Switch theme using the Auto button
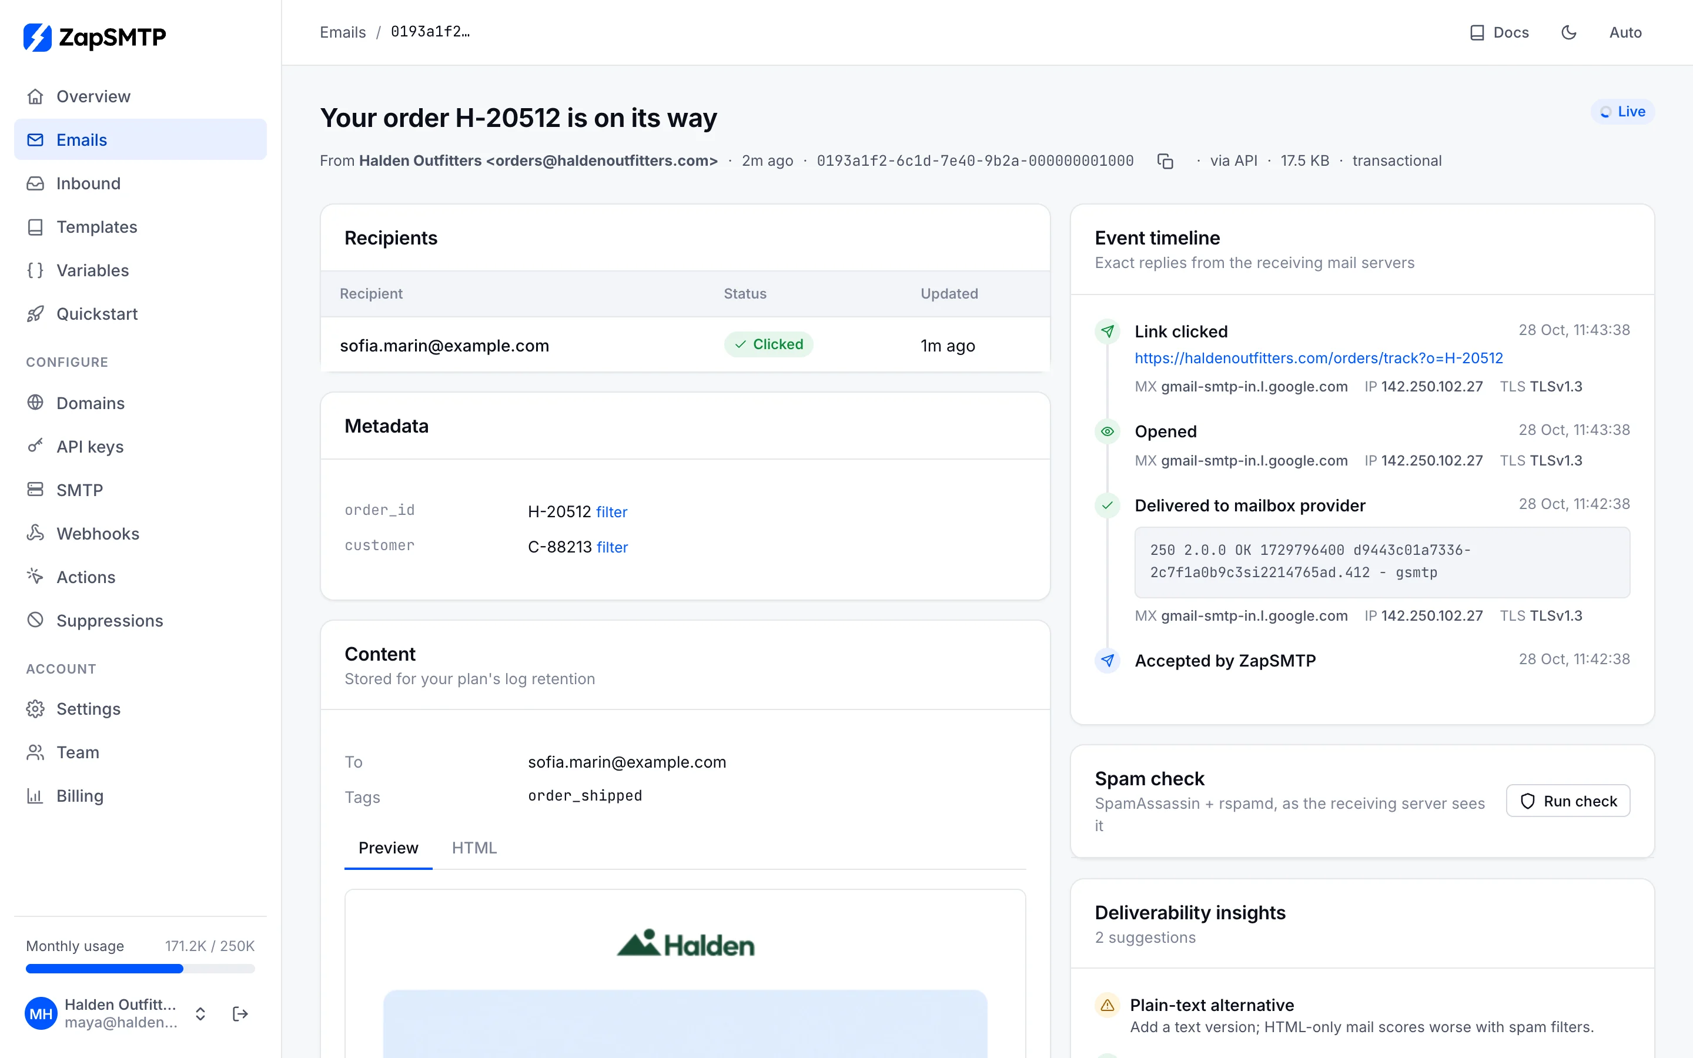 (1625, 32)
